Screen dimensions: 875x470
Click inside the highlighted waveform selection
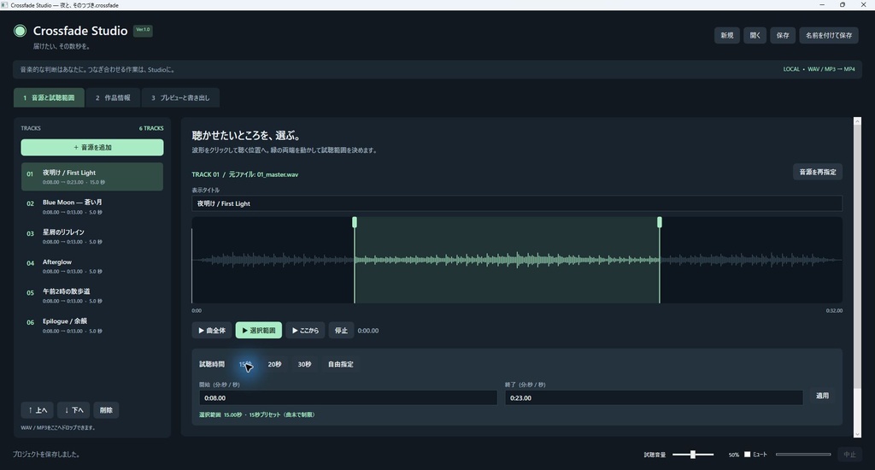click(x=507, y=260)
